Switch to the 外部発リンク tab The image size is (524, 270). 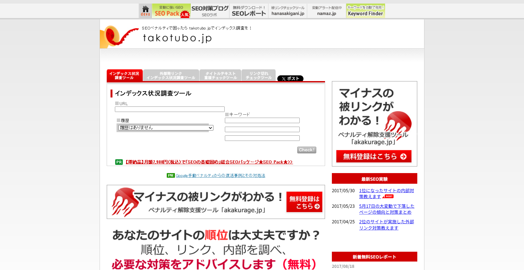[x=171, y=76]
